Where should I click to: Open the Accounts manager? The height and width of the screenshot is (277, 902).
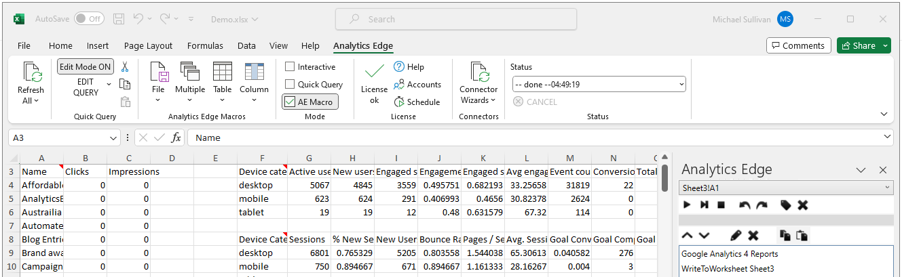tap(417, 85)
